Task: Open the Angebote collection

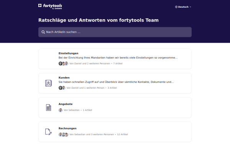Action: [x=115, y=108]
